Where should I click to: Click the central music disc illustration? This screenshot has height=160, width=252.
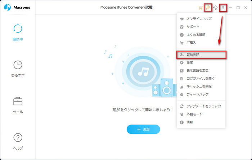(143, 71)
